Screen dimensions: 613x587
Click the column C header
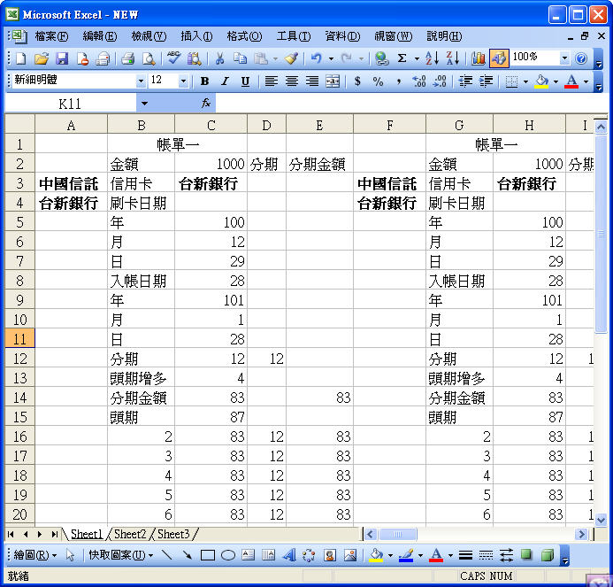(211, 125)
